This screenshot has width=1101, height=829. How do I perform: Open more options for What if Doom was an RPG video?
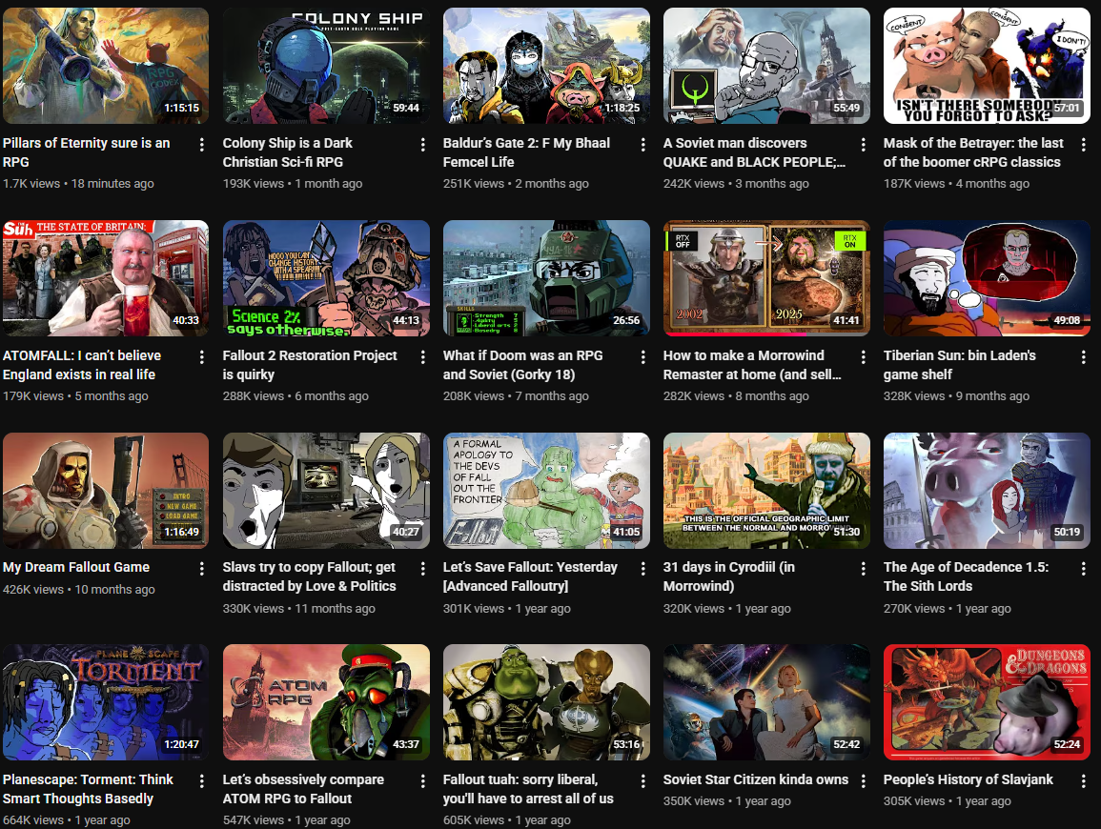coord(642,356)
